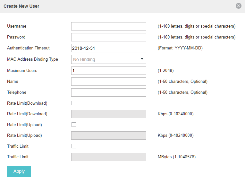Enable the Rate Limit(Download) checkbox

pyautogui.click(x=74, y=103)
